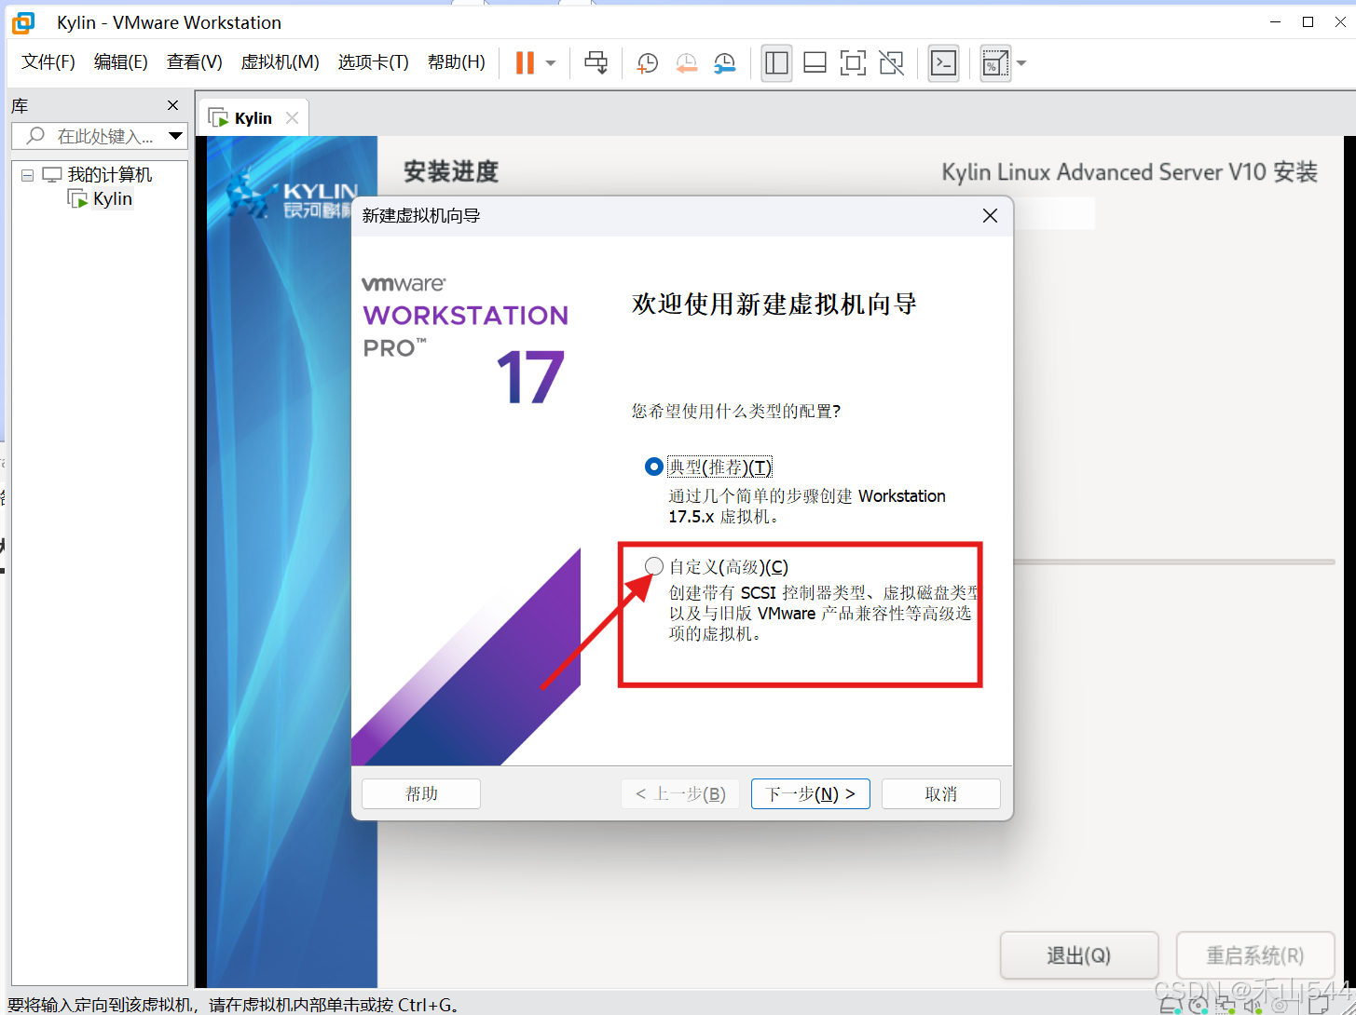Open the library search filter dropdown

tap(175, 136)
